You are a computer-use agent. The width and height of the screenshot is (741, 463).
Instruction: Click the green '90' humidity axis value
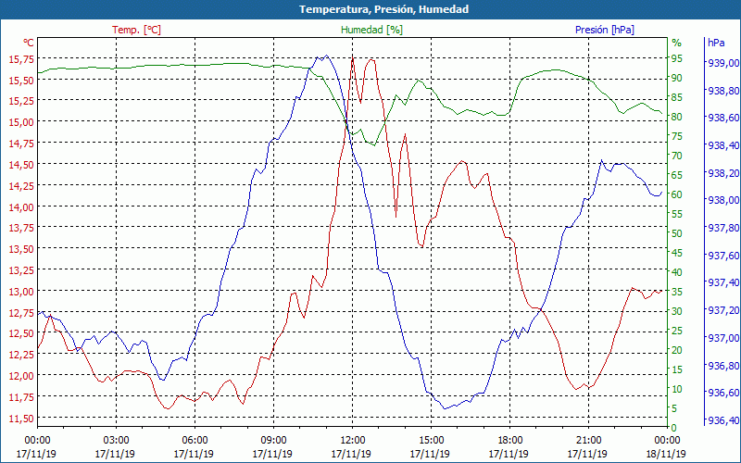click(x=677, y=78)
